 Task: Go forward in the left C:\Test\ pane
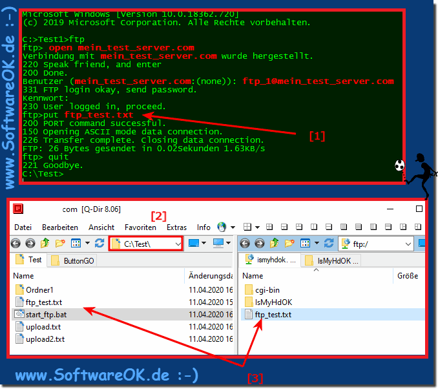pyautogui.click(x=30, y=244)
